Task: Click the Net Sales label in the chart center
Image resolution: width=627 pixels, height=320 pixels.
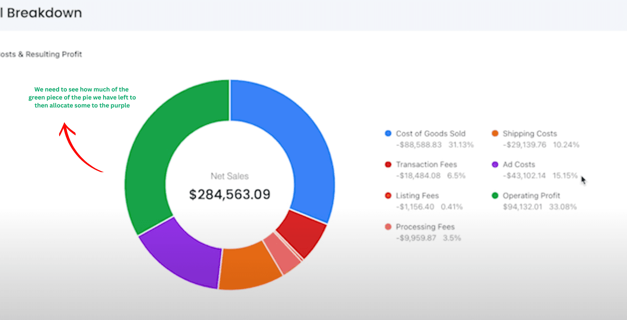Action: (x=230, y=176)
